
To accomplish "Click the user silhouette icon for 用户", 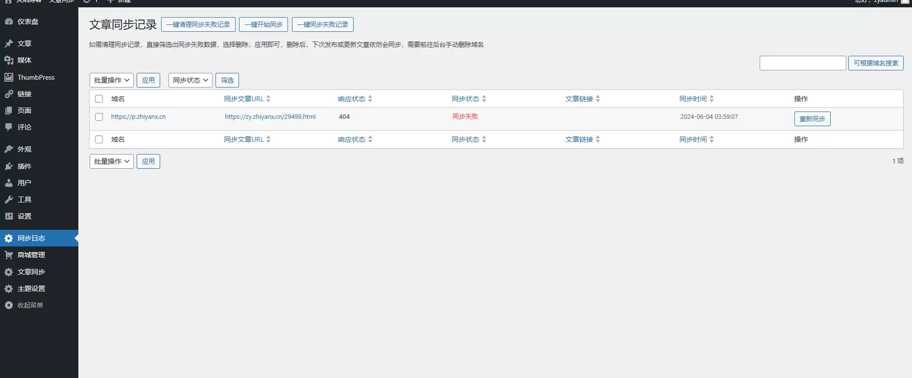I will click(9, 183).
